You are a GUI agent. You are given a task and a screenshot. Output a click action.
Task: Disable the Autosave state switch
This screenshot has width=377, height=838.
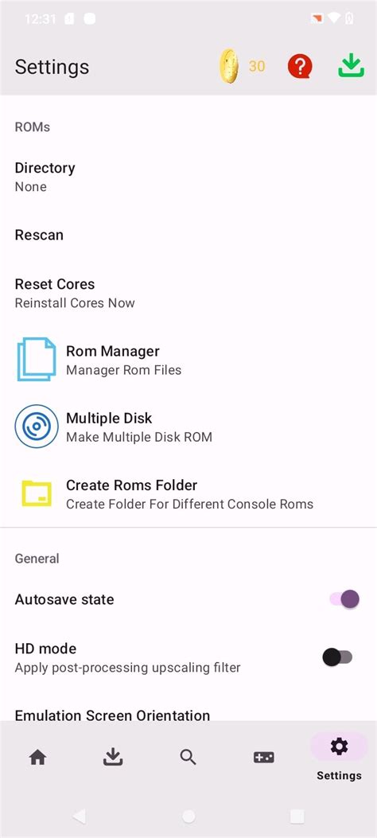point(344,599)
